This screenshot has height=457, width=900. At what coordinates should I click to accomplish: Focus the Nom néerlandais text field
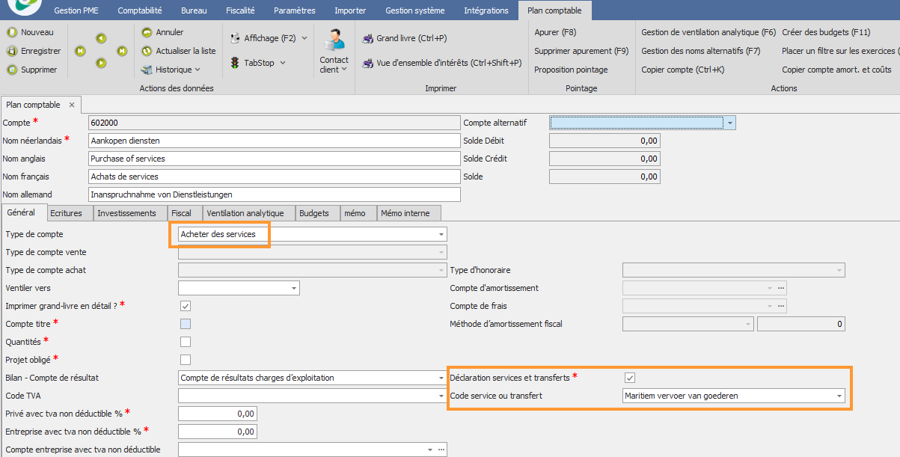(274, 140)
